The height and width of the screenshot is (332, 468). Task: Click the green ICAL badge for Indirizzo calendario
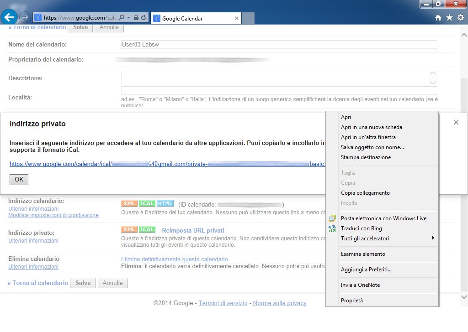pyautogui.click(x=147, y=203)
